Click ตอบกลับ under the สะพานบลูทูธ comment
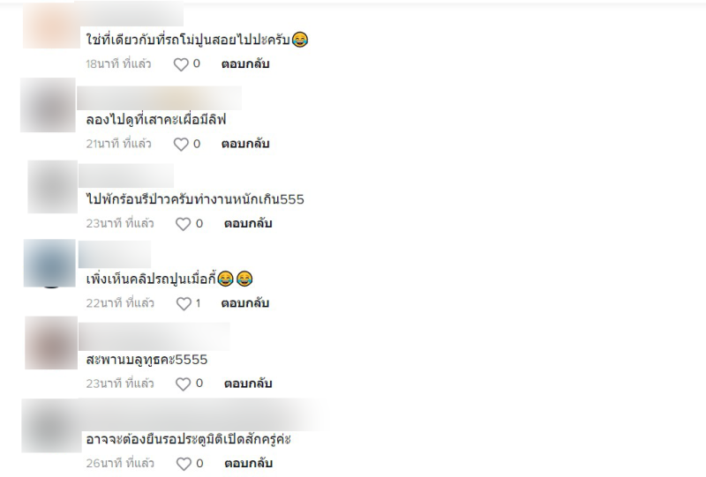 pos(248,384)
